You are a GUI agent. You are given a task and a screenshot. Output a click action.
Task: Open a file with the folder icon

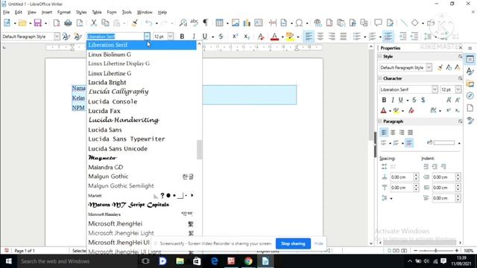22,23
